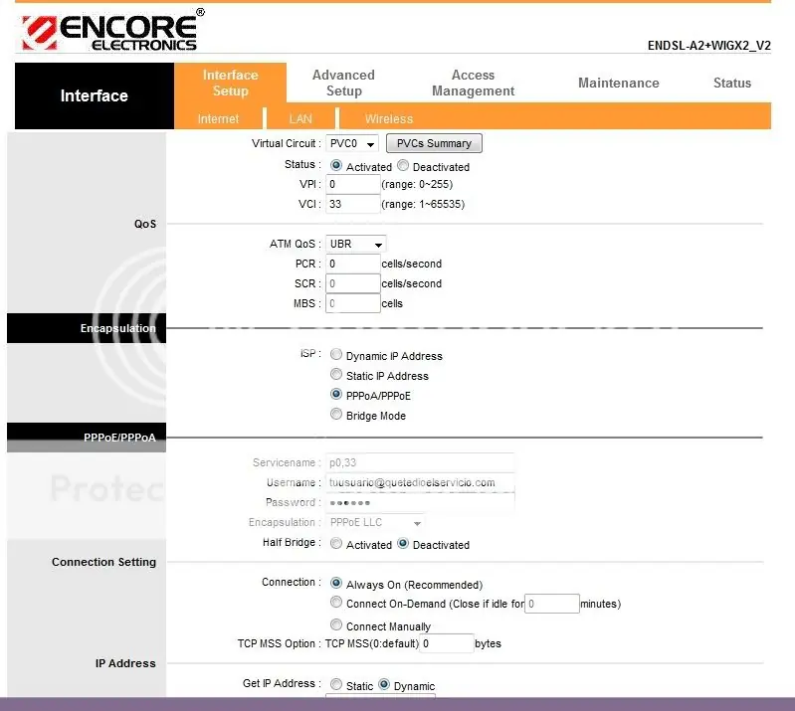Open the Encapsulation PPPoE LLC dropdown

375,522
